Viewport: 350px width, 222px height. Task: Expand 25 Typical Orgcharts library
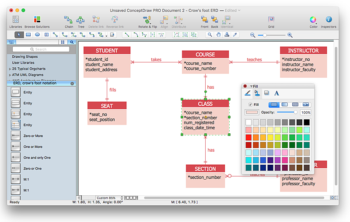[x=10, y=69]
